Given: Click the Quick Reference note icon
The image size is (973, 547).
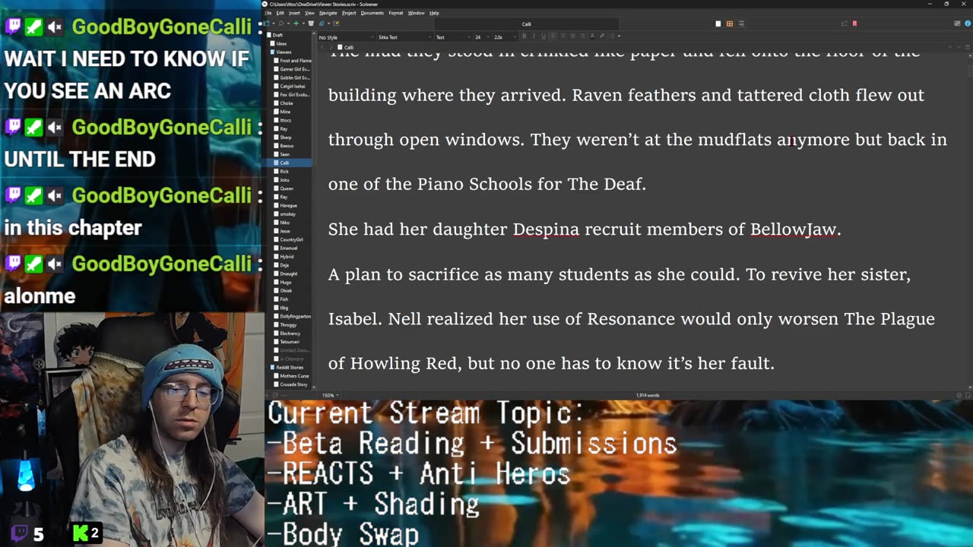Looking at the screenshot, I should [x=336, y=24].
